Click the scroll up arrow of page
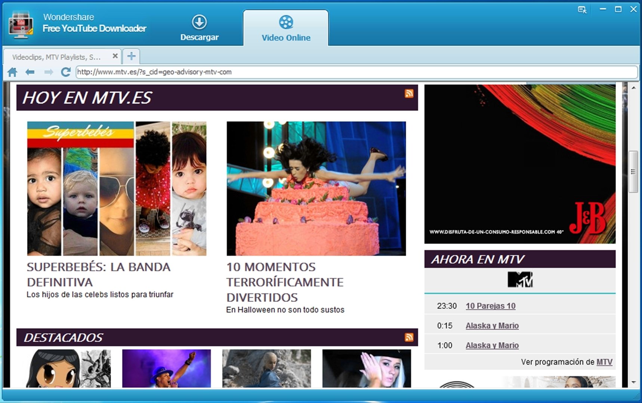The height and width of the screenshot is (403, 642). pyautogui.click(x=633, y=88)
